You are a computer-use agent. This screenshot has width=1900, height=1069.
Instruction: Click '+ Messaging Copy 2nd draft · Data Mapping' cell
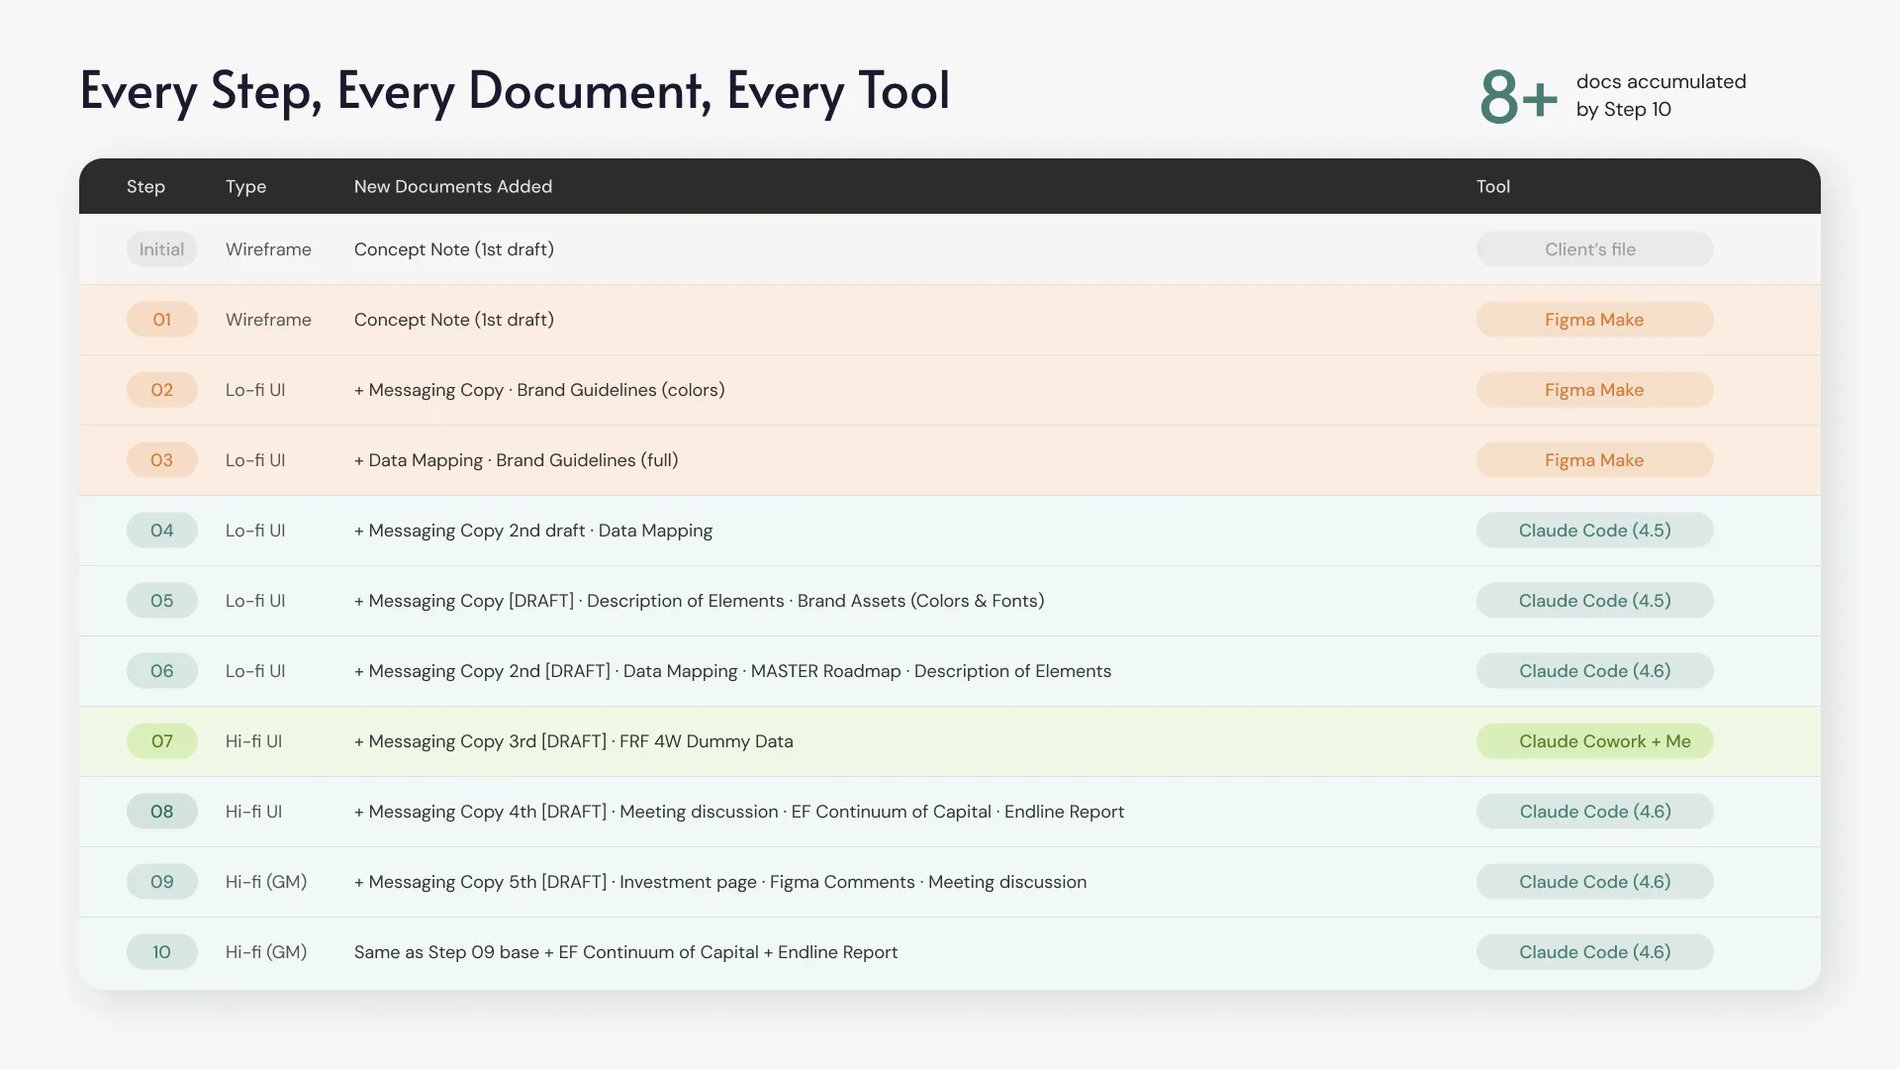pos(533,531)
